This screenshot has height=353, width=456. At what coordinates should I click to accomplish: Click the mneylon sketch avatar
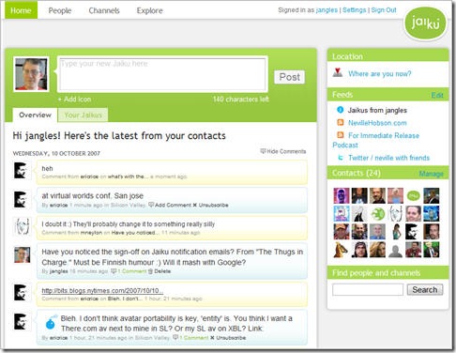click(22, 226)
